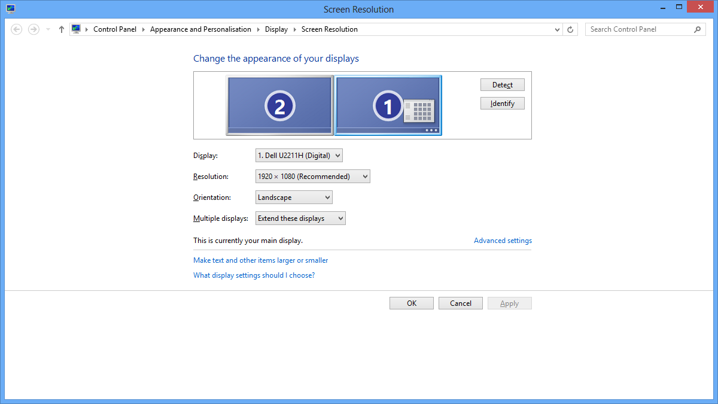
Task: Open Advanced settings link
Action: pos(503,241)
